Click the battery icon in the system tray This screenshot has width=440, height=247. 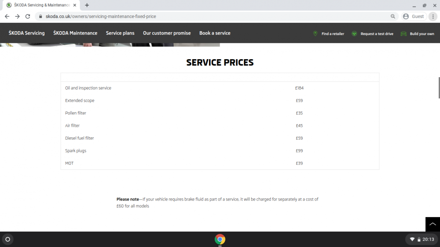click(x=419, y=240)
